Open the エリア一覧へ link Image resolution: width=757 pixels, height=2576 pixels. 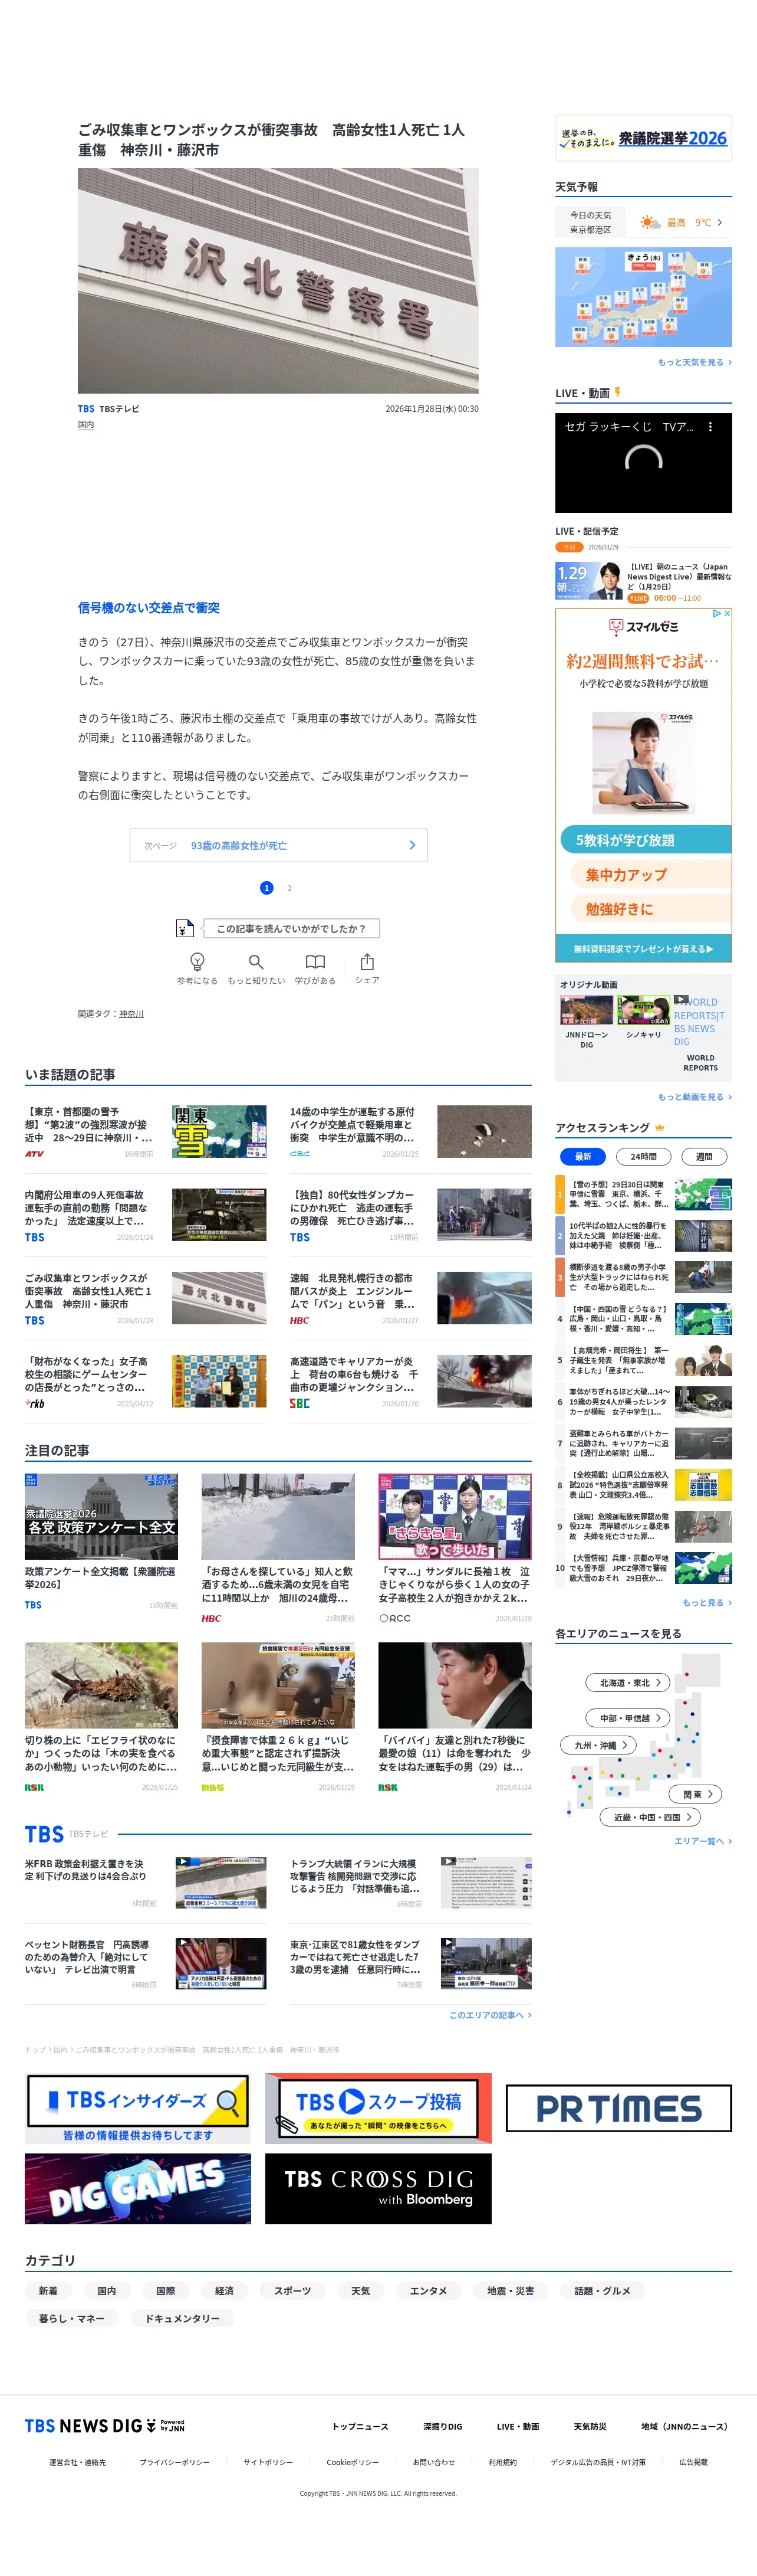coord(703,1841)
